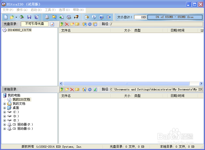Image resolution: width=205 pixels, height=150 pixels.
Task: Click the Open CD/DVD disc icon
Action: [22, 17]
